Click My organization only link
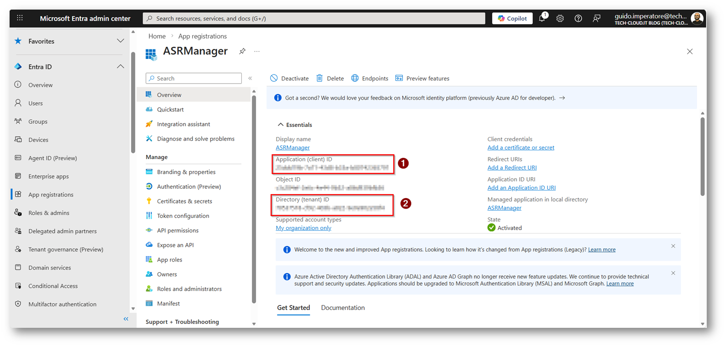This screenshot has width=726, height=347. pyautogui.click(x=303, y=228)
